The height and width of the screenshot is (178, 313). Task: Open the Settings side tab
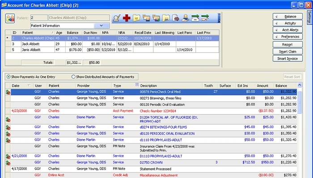[309, 18]
